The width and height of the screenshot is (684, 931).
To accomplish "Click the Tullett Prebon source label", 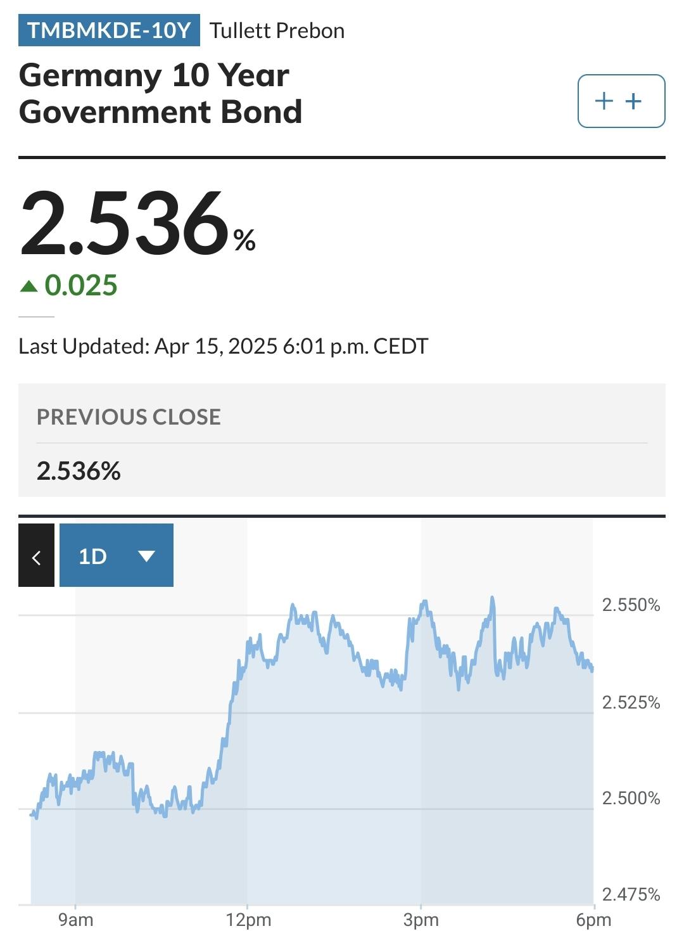I will point(277,30).
